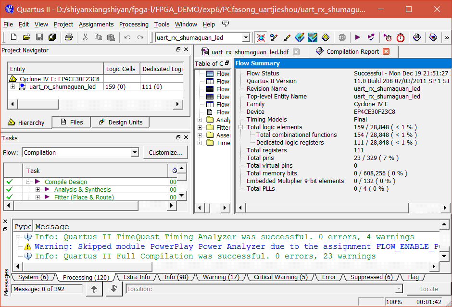Switch to the Design Units tab
The height and width of the screenshot is (307, 452).
click(121, 122)
